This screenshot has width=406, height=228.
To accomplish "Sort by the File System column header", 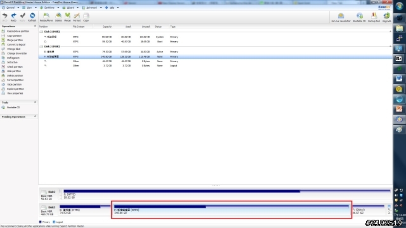I will [79, 27].
